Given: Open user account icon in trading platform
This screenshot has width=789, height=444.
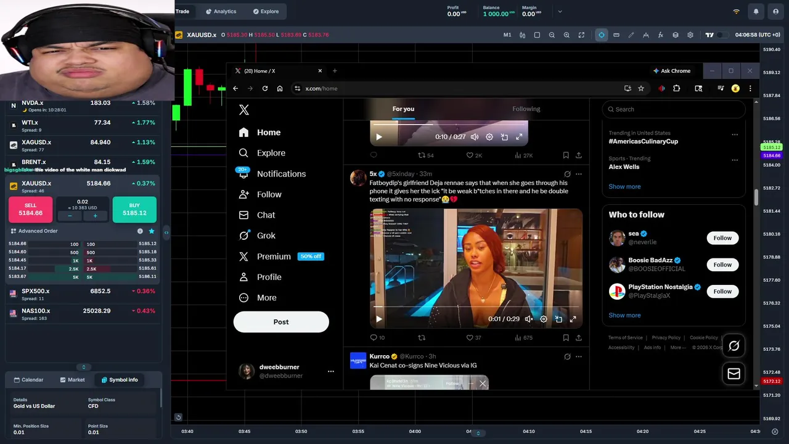Looking at the screenshot, I should tap(776, 12).
